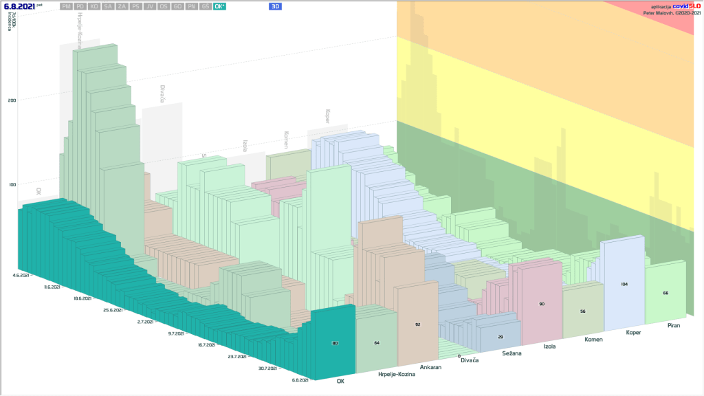The image size is (704, 396).
Task: Select the PM region tab
Action: tap(66, 6)
